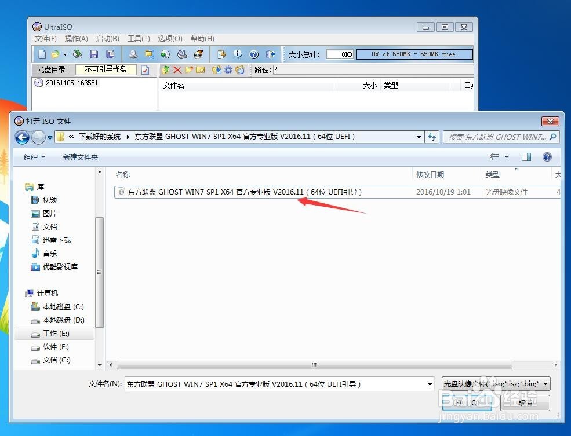Open the 启动(B) menu in UltraISO
Screen dimensions: 571x436
pos(107,39)
